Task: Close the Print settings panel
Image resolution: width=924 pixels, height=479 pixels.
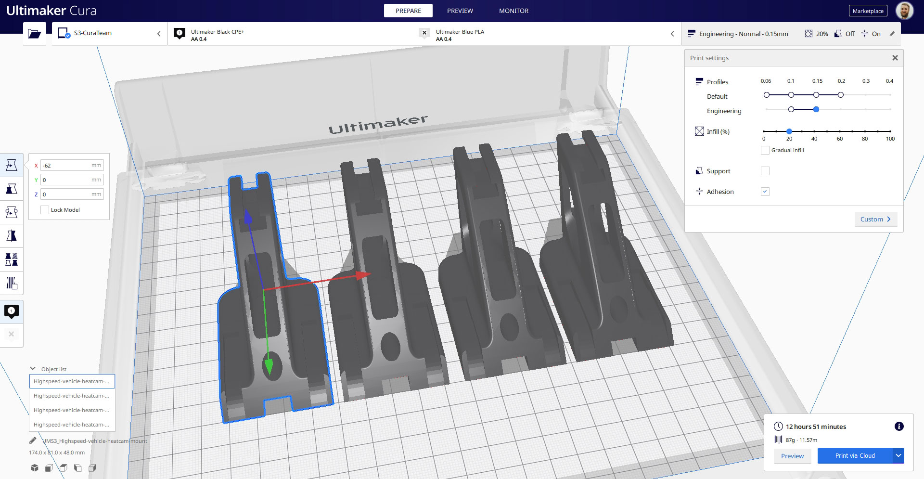Action: [895, 58]
